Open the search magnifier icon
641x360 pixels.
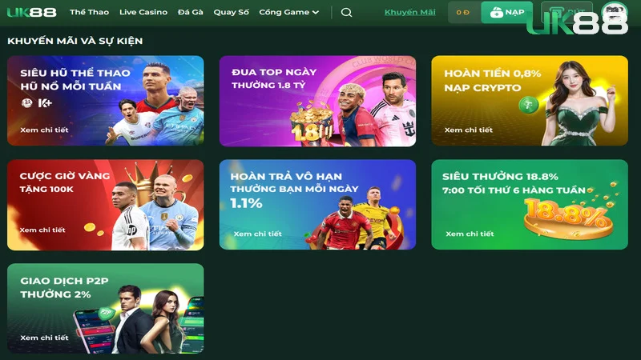[346, 12]
